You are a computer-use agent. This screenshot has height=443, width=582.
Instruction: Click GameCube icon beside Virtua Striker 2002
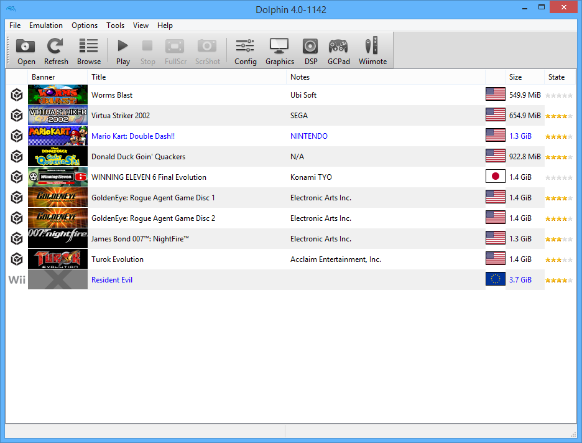tap(17, 116)
